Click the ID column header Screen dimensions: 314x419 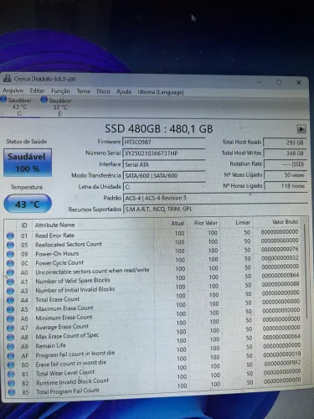[x=24, y=225]
